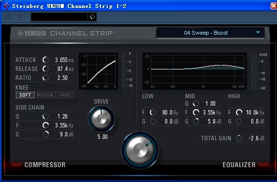
Task: Click the Ratio value 2.50
Action: [62, 77]
